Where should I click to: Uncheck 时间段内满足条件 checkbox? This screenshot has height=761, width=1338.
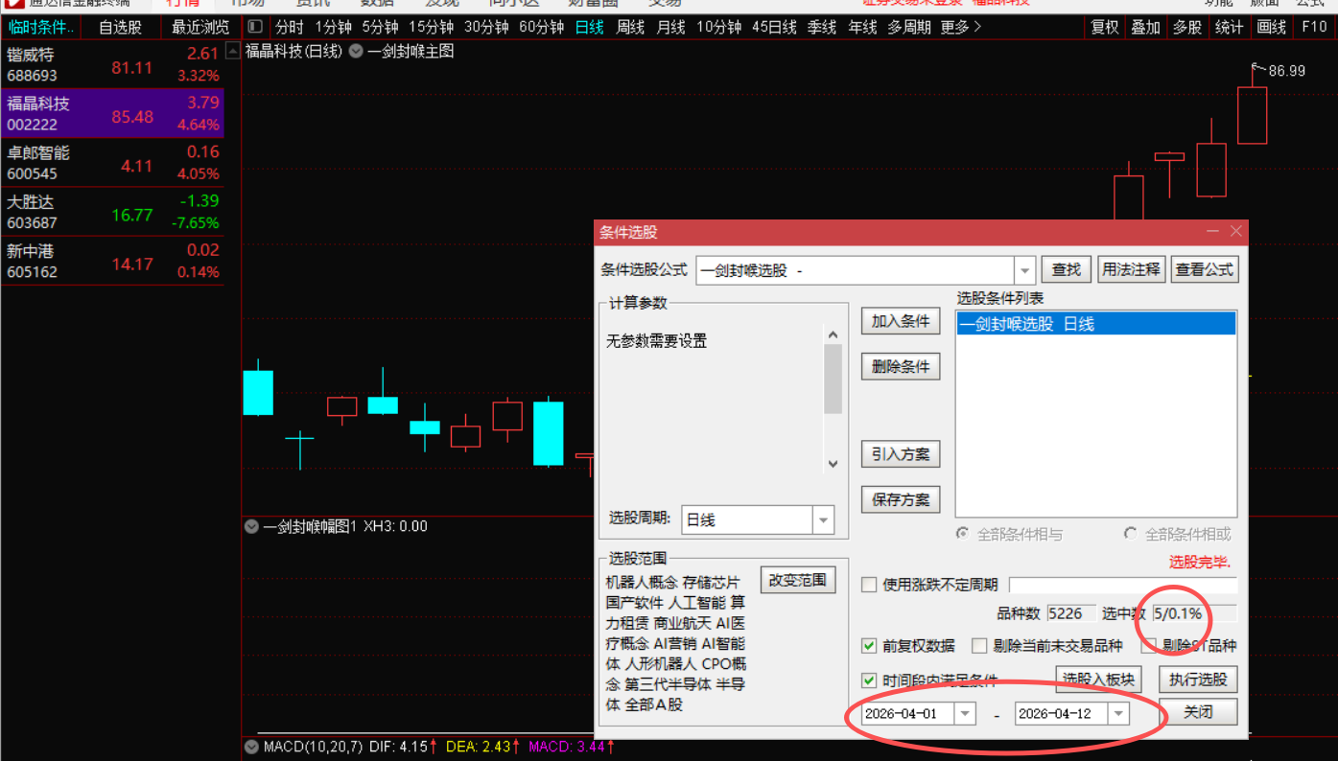[869, 680]
